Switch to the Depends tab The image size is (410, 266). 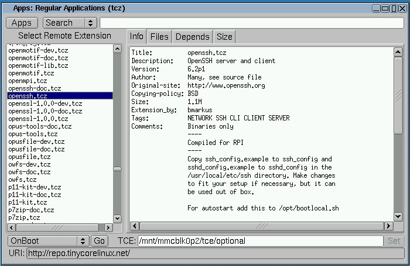(192, 36)
